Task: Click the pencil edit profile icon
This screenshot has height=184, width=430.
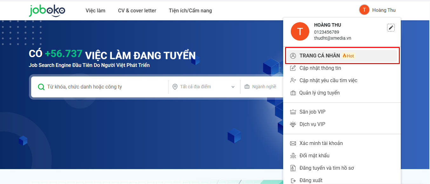Action: [391, 28]
